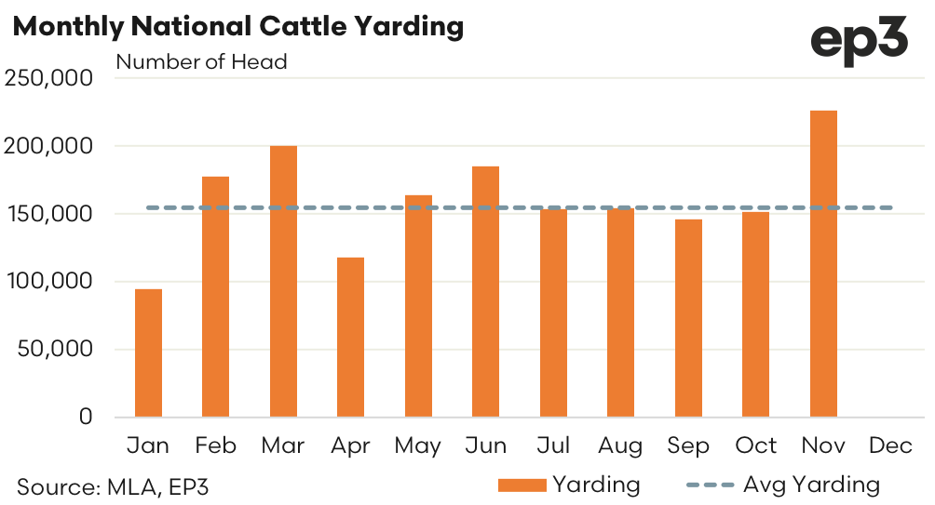
Task: Click the Yarding legend label
Action: tap(596, 485)
